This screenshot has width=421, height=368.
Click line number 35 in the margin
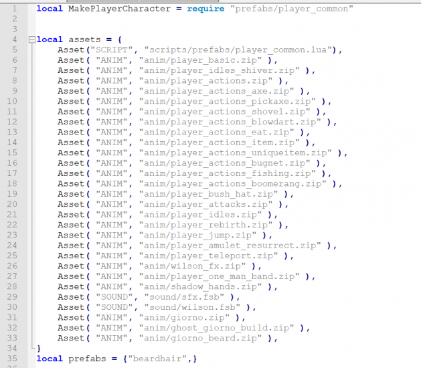pyautogui.click(x=12, y=359)
